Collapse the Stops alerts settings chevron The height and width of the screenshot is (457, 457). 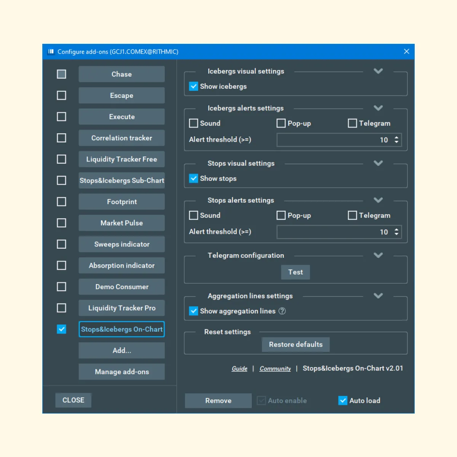[378, 200]
